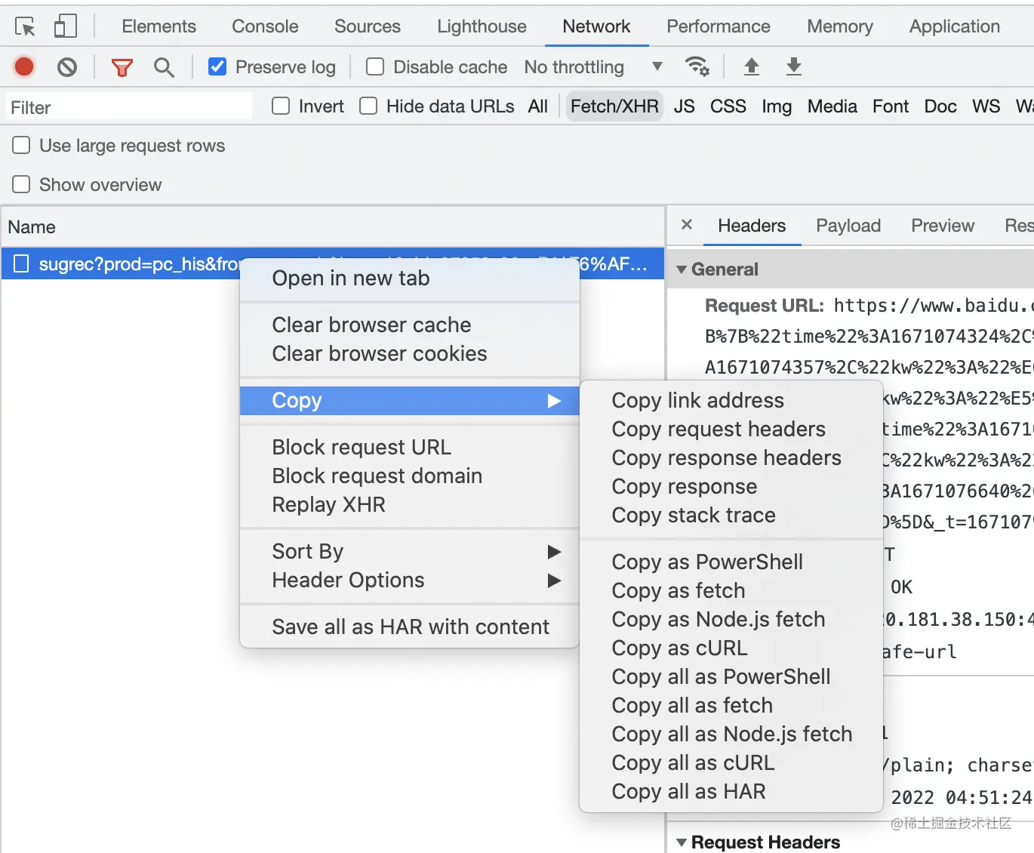Click the Filter text input
1034x853 pixels.
pos(129,107)
